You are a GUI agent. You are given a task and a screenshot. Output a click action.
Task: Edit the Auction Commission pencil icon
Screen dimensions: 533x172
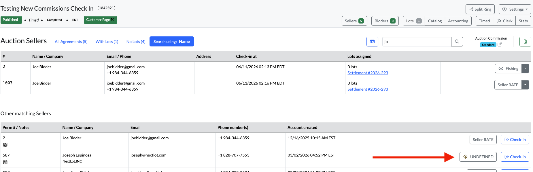click(x=500, y=45)
